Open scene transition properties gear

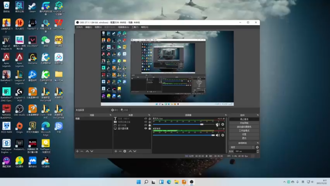point(257,147)
